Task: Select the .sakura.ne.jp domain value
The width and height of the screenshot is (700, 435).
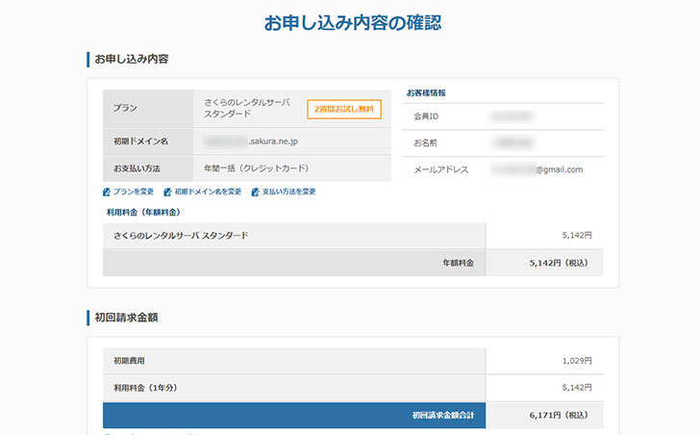Action: (x=251, y=141)
